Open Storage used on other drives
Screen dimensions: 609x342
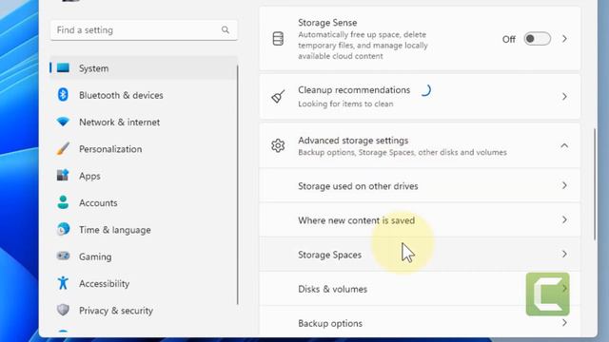click(420, 186)
